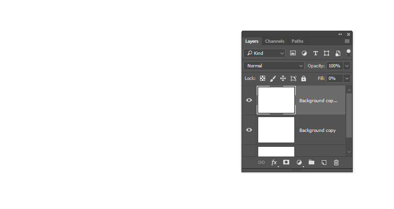
Task: Open the Normal blend mode dropdown
Action: [274, 66]
